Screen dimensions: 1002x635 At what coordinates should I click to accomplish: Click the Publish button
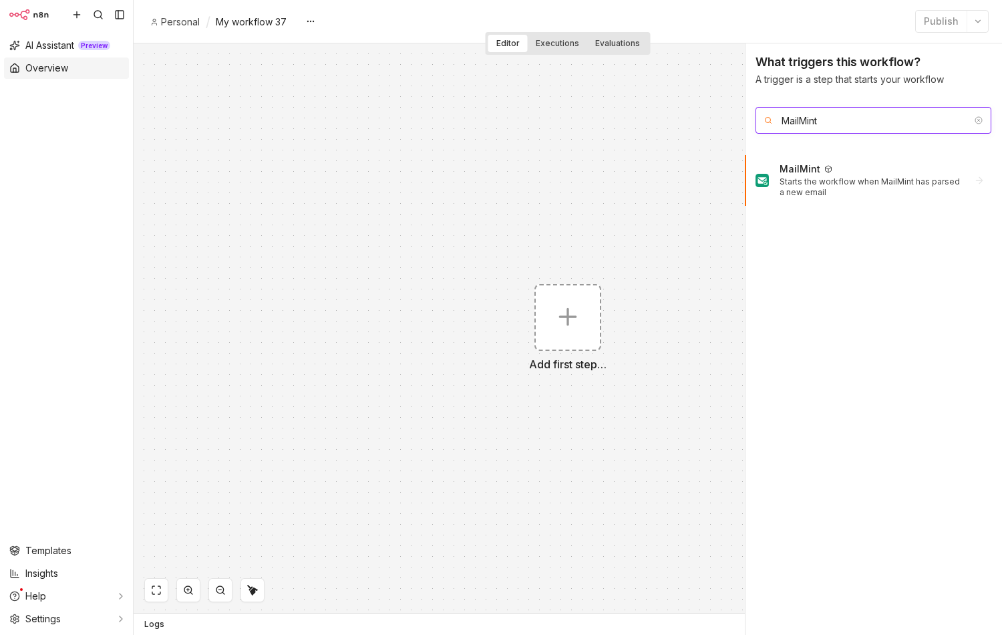[941, 21]
